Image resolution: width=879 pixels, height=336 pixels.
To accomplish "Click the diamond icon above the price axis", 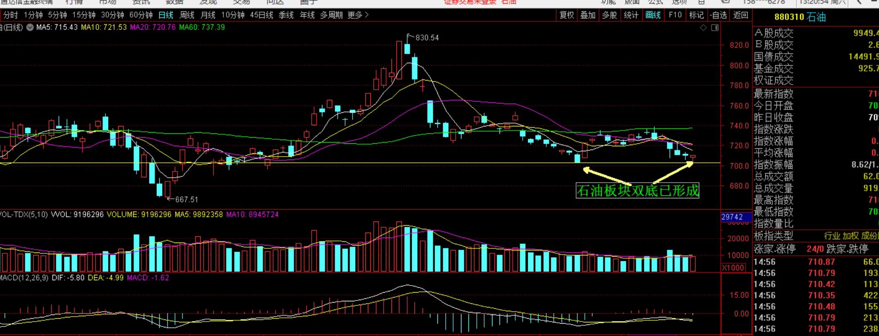I will (x=703, y=28).
